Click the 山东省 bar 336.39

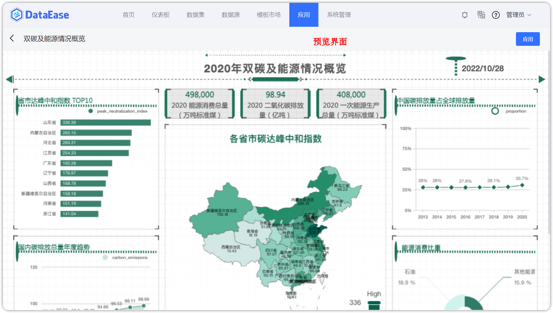pyautogui.click(x=105, y=122)
